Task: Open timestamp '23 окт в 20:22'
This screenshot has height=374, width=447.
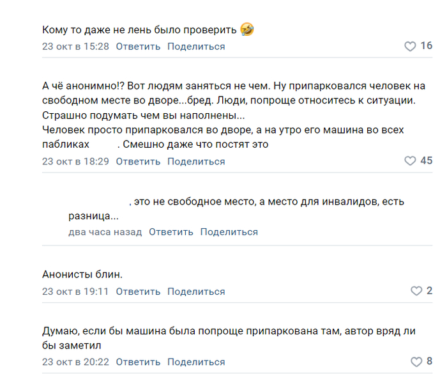Action: [75, 362]
